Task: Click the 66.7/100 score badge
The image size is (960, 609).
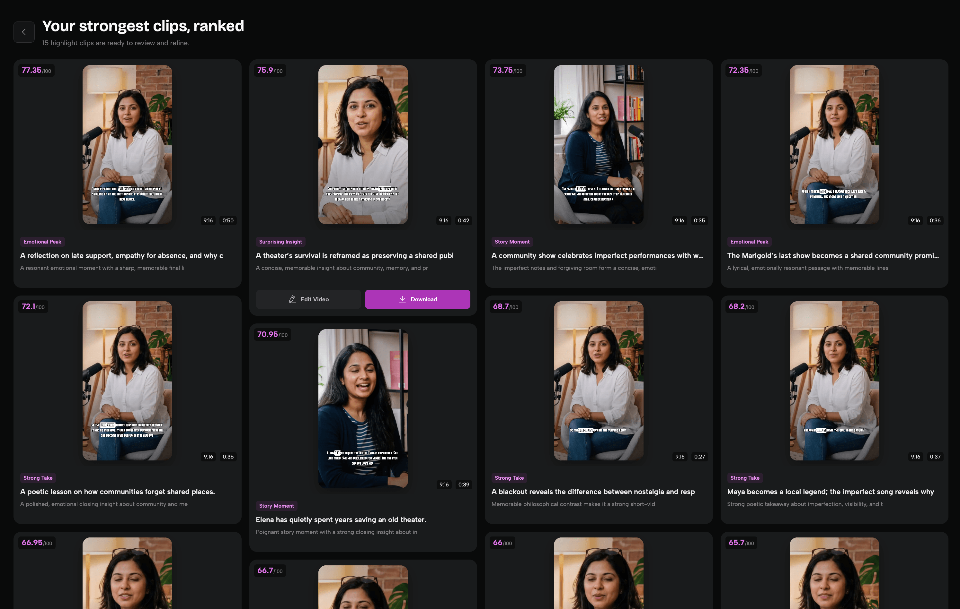Action: (270, 571)
